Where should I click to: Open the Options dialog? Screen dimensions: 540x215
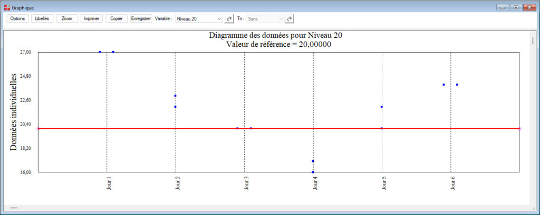17,18
